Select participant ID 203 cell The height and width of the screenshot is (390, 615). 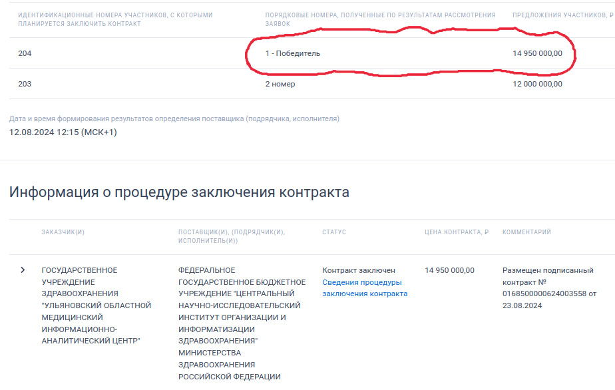(25, 84)
